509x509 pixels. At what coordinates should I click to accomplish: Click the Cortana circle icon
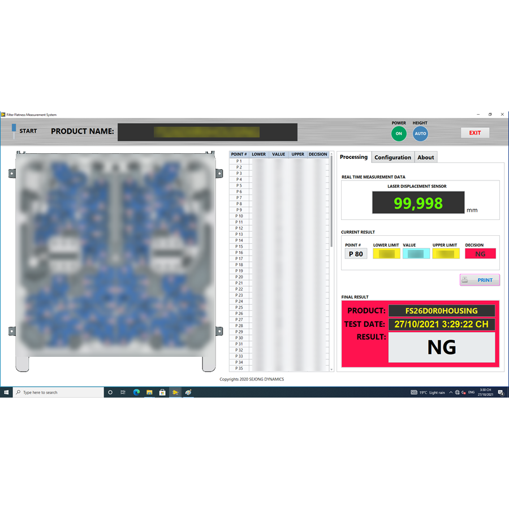coord(110,392)
